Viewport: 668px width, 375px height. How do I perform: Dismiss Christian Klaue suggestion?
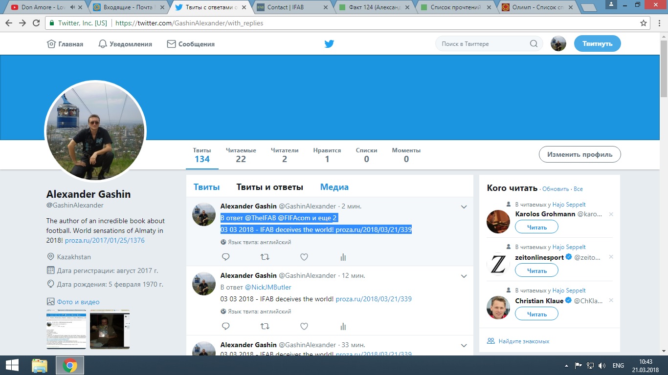(611, 300)
